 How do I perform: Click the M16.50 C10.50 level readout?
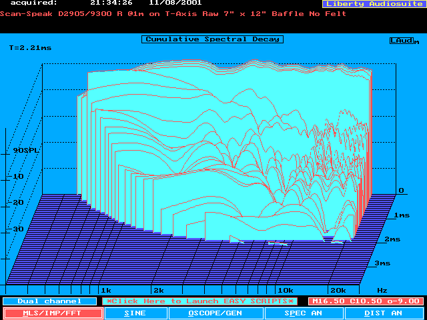(x=366, y=301)
